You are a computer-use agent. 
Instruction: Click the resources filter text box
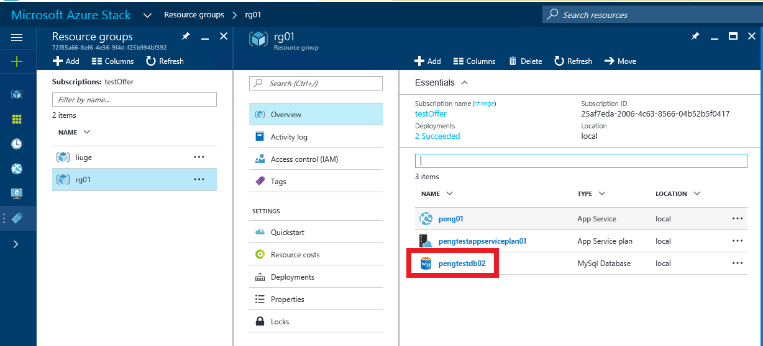581,161
